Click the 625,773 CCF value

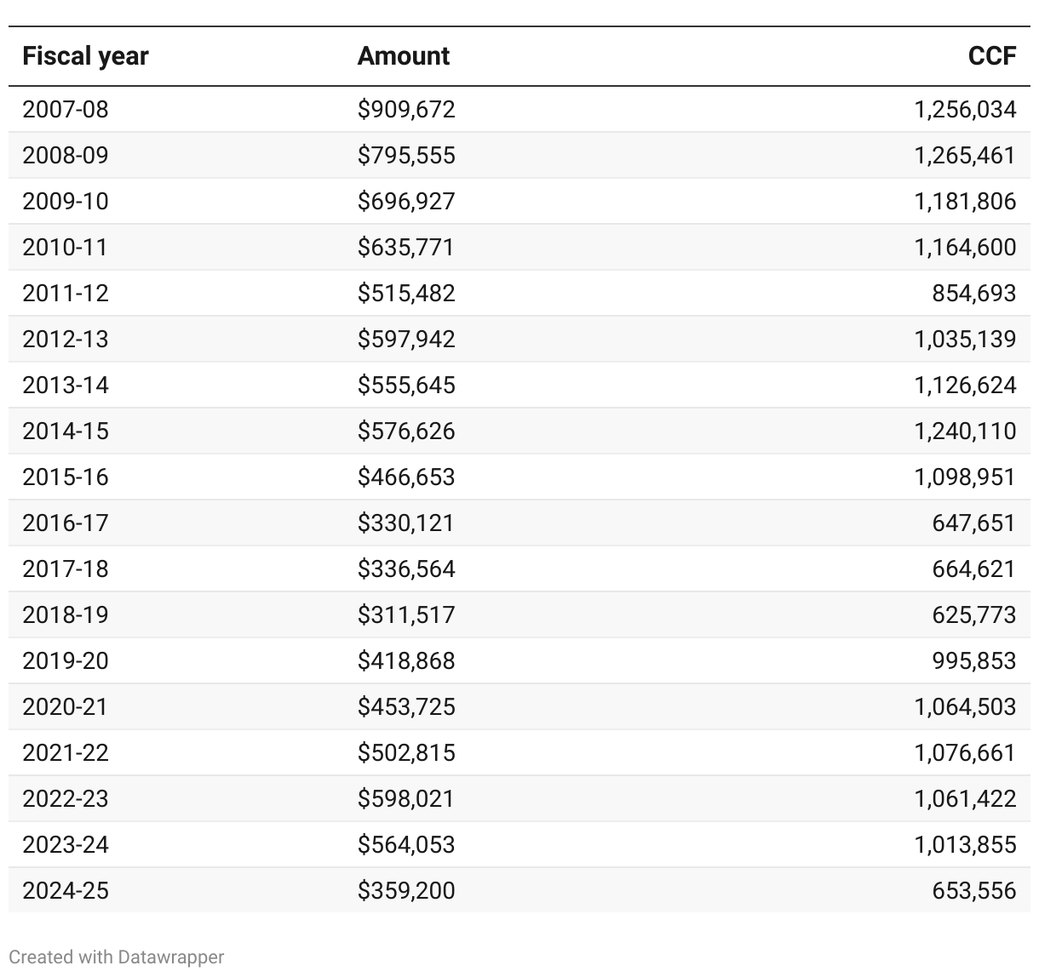973,614
